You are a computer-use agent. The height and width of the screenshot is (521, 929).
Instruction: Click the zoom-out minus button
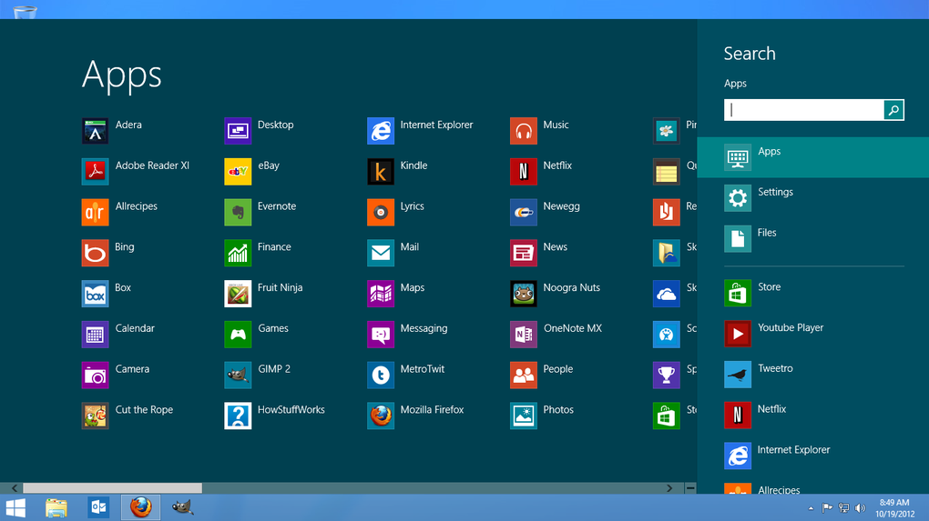pos(690,488)
